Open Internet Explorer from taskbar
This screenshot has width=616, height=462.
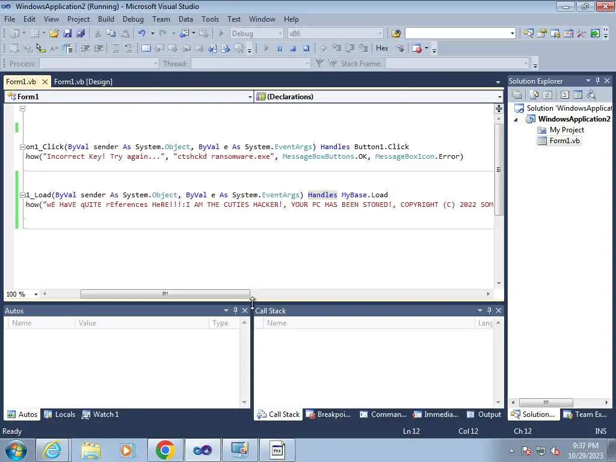pos(52,450)
